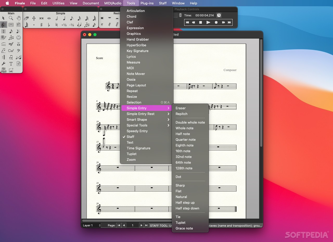
Task: Toggle the playback time display clock button
Action: pos(219,15)
